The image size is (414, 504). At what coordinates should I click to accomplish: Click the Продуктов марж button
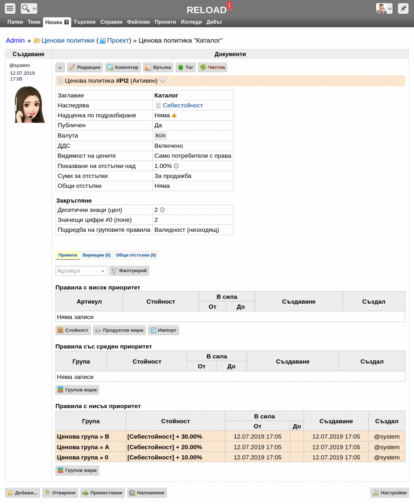[x=119, y=330]
